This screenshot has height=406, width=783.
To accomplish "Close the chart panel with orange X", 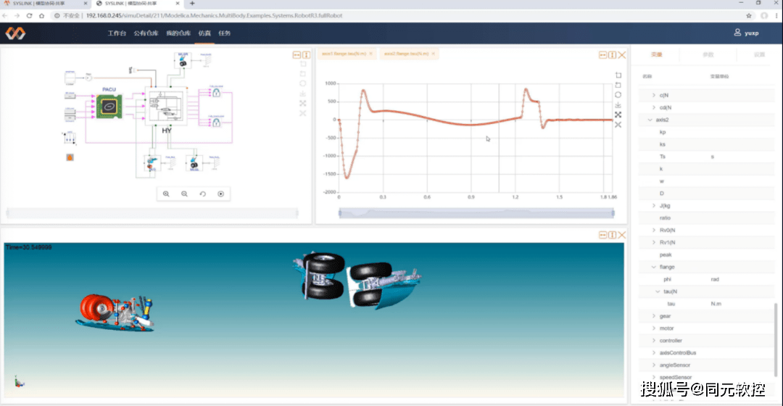I will tap(622, 55).
